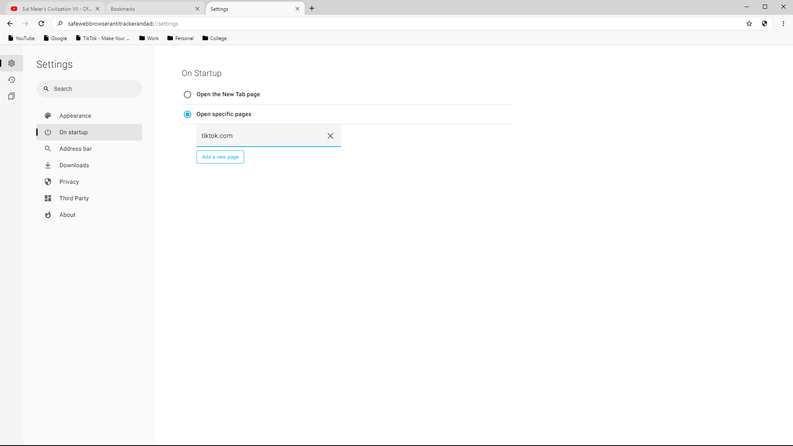Open a new tab with plus button

pos(312,8)
